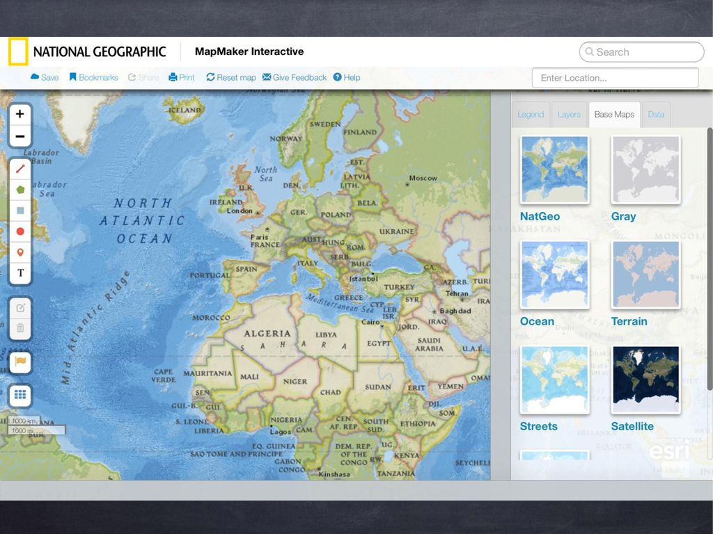Viewport: 713px width, 534px height.
Task: Click the Streets label
Action: [538, 426]
